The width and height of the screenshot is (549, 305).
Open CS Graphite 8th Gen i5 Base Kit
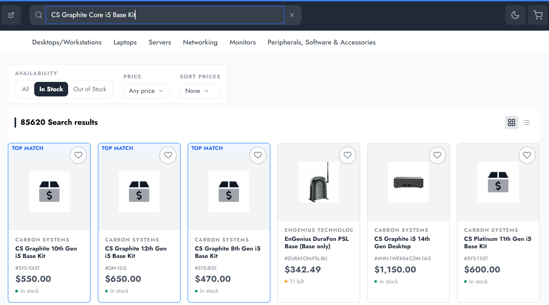point(228,252)
